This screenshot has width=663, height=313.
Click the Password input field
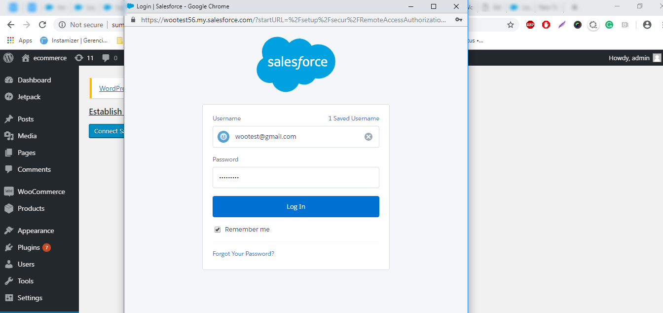(296, 177)
